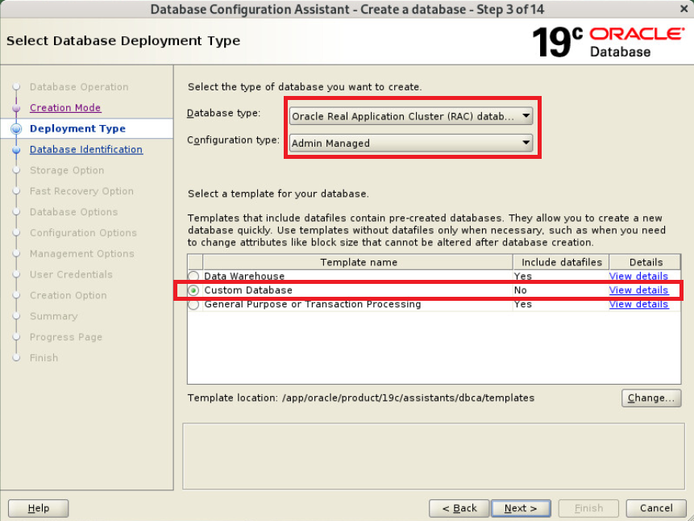Image resolution: width=694 pixels, height=521 pixels.
Task: Click the empty message area below templates
Action: coord(434,456)
